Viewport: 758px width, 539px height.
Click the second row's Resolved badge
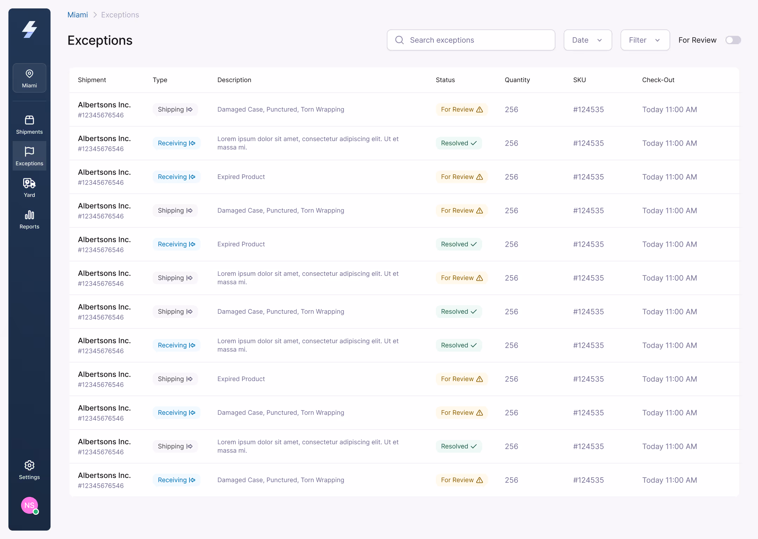tap(458, 143)
